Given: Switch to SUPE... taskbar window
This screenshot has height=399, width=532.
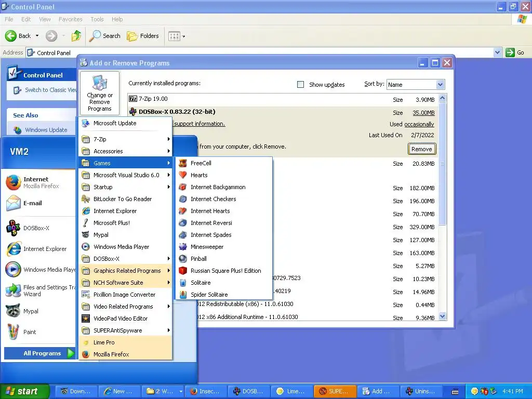Looking at the screenshot, I should [335, 391].
